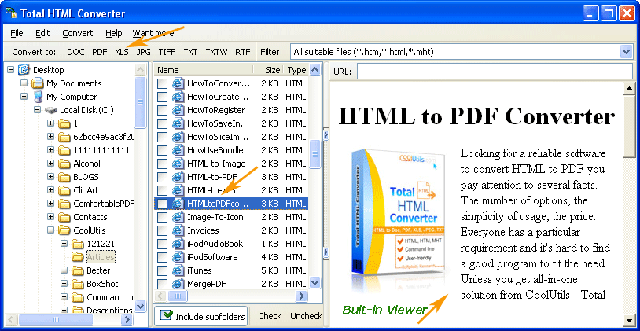Screen dimensions: 640x331
Task: Convert to XLS format
Action: point(122,52)
